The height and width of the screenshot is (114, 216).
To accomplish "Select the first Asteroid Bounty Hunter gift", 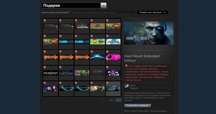I will click(x=51, y=26).
